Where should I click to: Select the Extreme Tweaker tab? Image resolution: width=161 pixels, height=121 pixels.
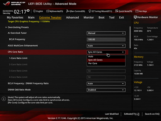click(50, 17)
